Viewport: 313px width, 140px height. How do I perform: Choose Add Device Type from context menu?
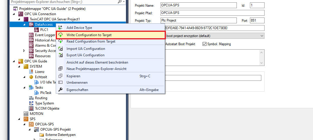pos(110,28)
